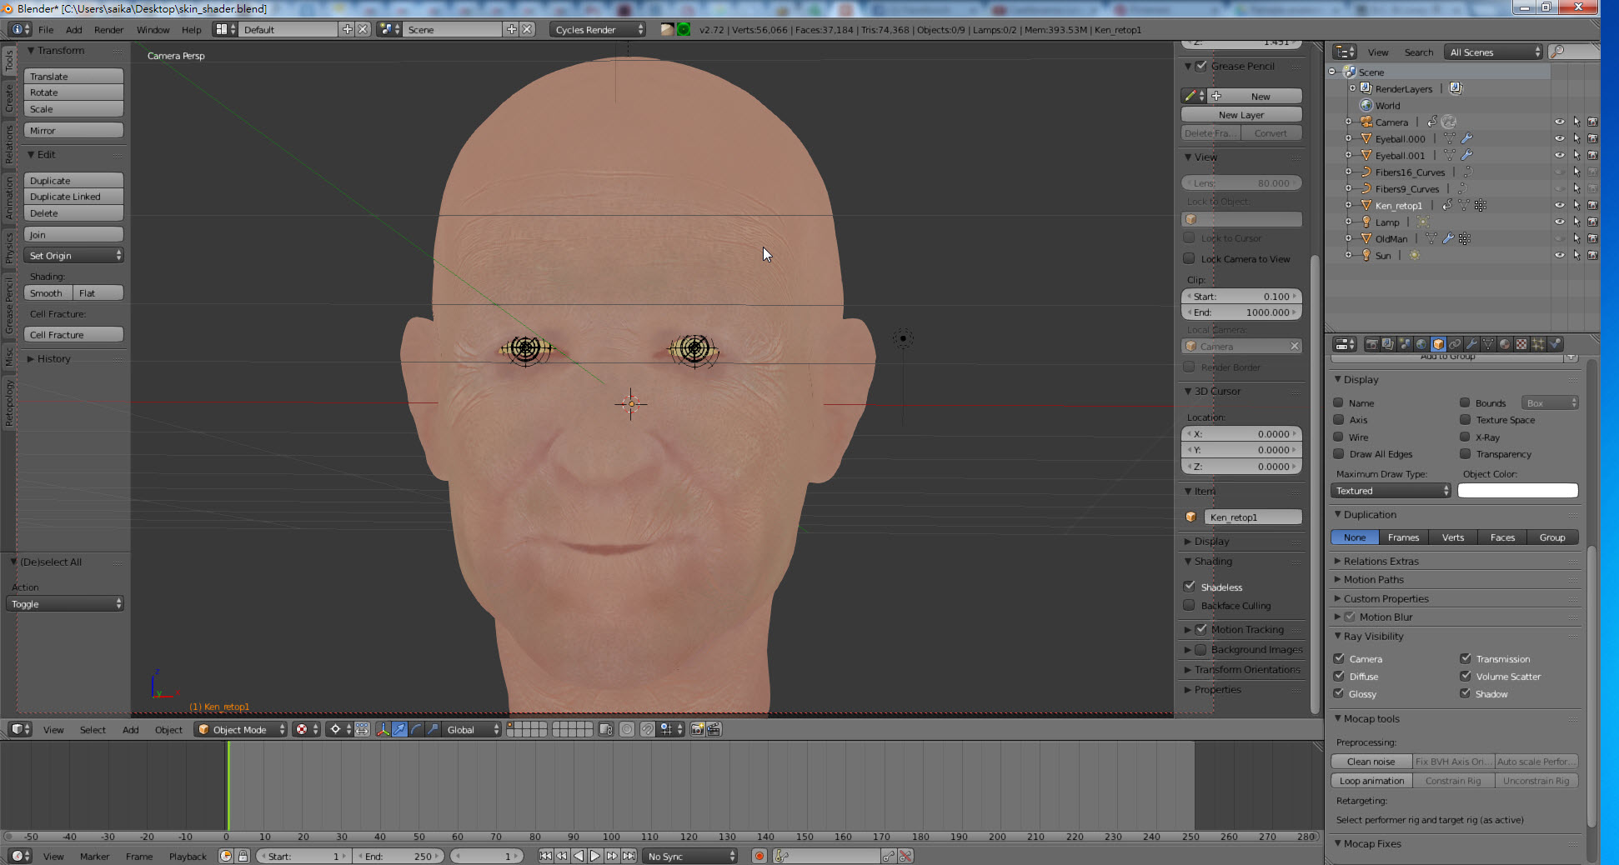Screen dimensions: 1619x865
Task: Open the Physics properties tab
Action: tap(1556, 344)
